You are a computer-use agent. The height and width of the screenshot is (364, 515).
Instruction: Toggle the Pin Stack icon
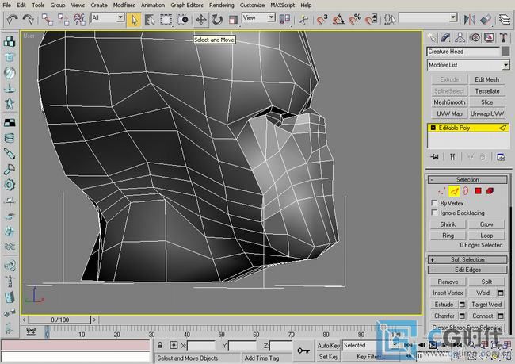click(x=434, y=157)
